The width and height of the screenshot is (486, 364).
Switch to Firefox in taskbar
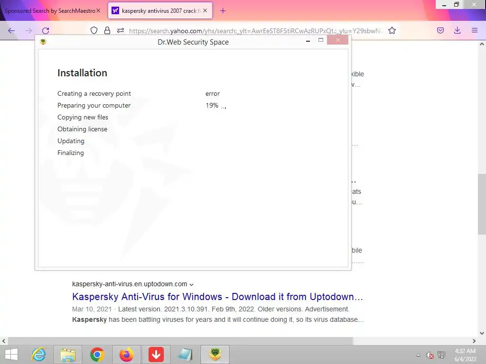click(x=126, y=355)
